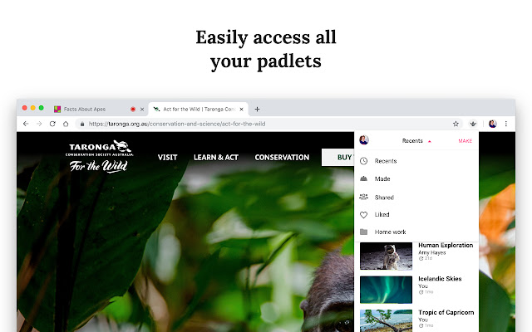The image size is (532, 332).
Task: Reload the Taronga page
Action: tap(52, 124)
